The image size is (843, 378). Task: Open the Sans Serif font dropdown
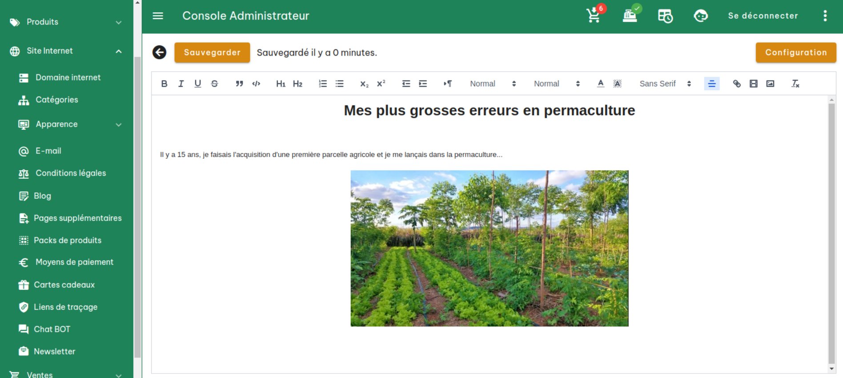pos(665,84)
